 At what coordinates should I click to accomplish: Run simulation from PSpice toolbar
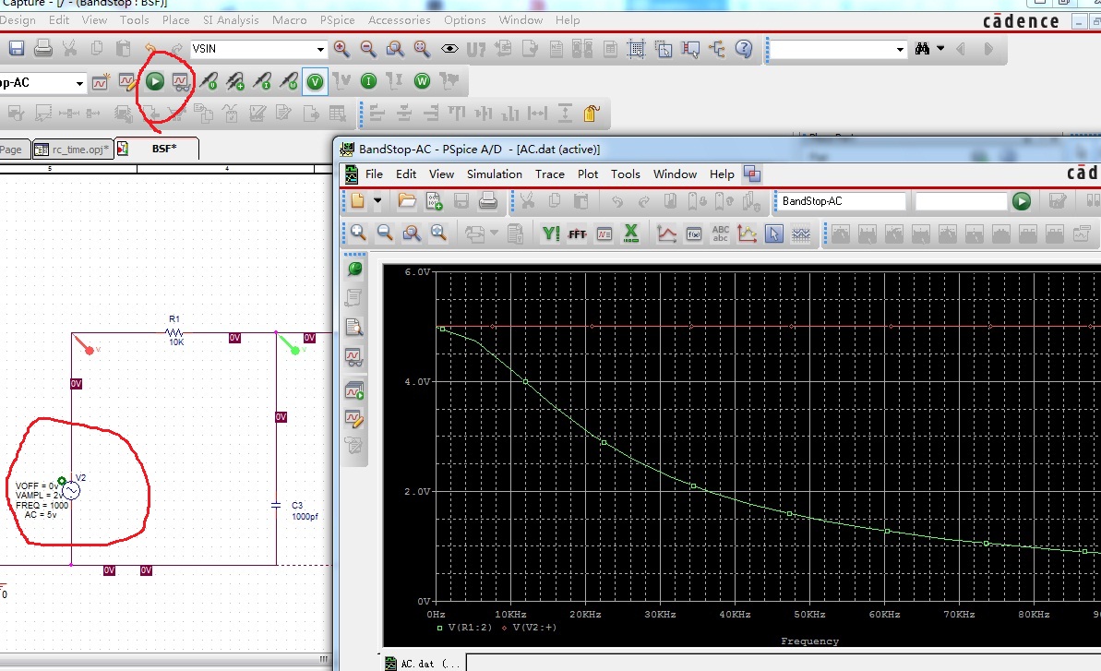[1022, 201]
